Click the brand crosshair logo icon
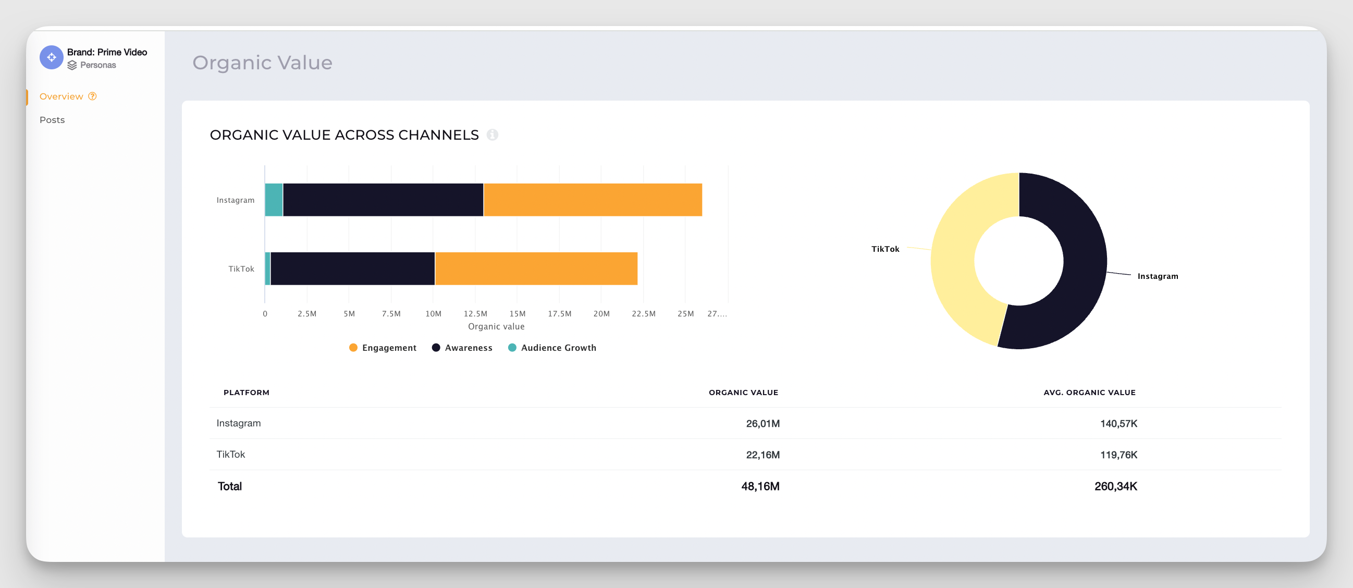Viewport: 1353px width, 588px height. (x=52, y=57)
